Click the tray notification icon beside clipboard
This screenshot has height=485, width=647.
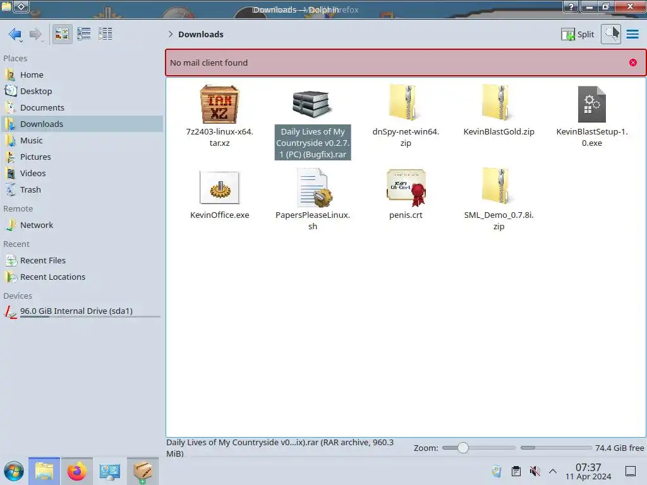[x=497, y=471]
